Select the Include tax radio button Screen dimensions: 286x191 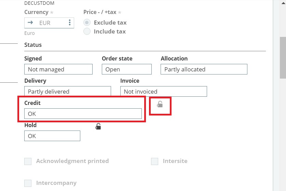(x=87, y=31)
